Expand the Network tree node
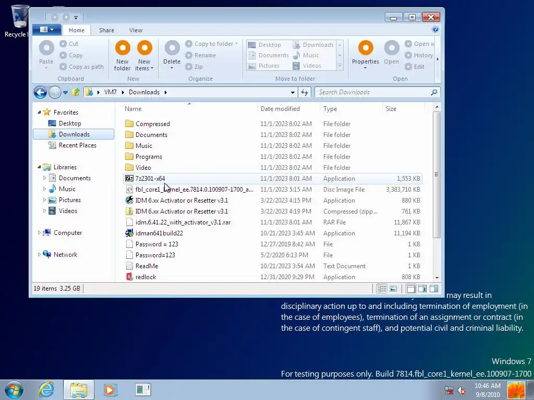534x400 pixels. click(39, 254)
